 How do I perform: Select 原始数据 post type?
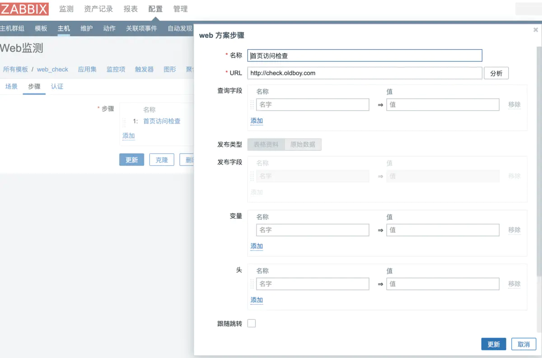(x=303, y=144)
